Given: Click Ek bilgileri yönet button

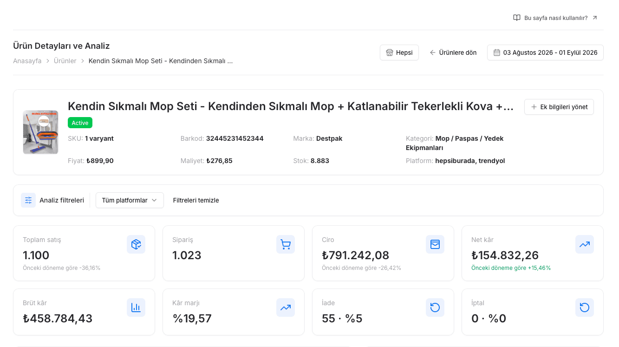Looking at the screenshot, I should point(559,107).
